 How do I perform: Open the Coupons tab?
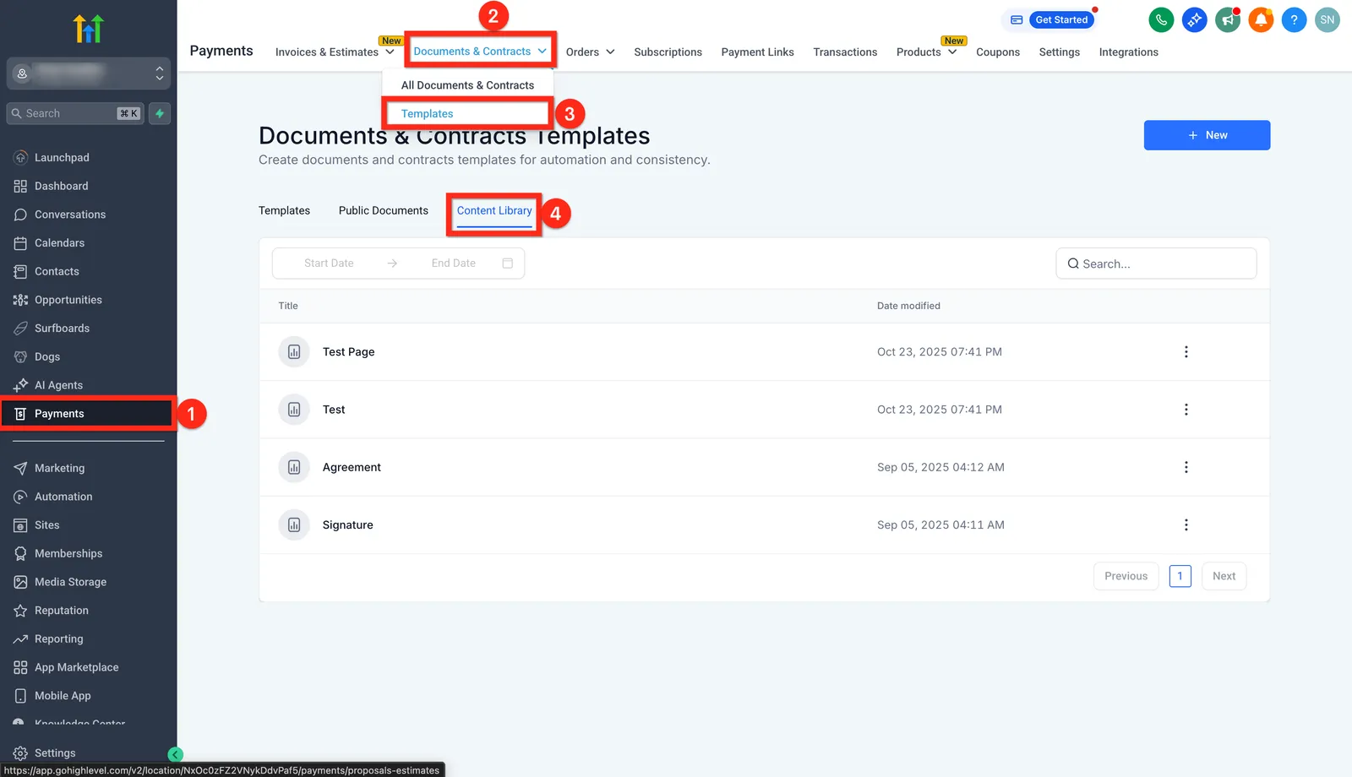point(998,52)
